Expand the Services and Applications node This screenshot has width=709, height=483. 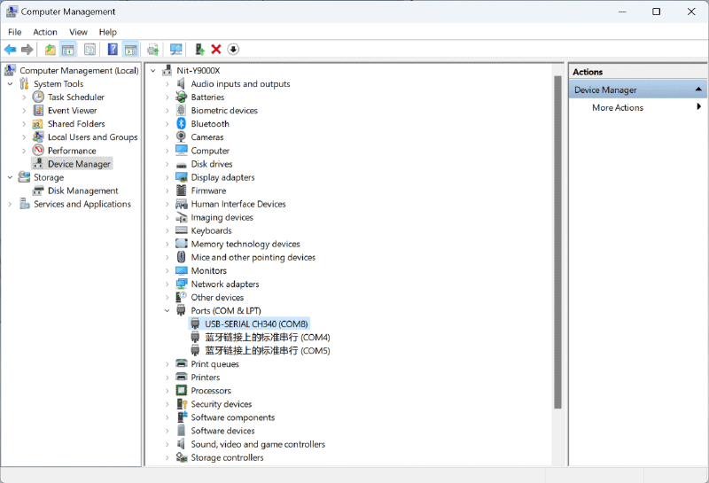(x=11, y=205)
